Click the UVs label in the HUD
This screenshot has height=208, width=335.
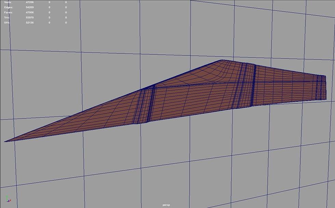(x=7, y=23)
